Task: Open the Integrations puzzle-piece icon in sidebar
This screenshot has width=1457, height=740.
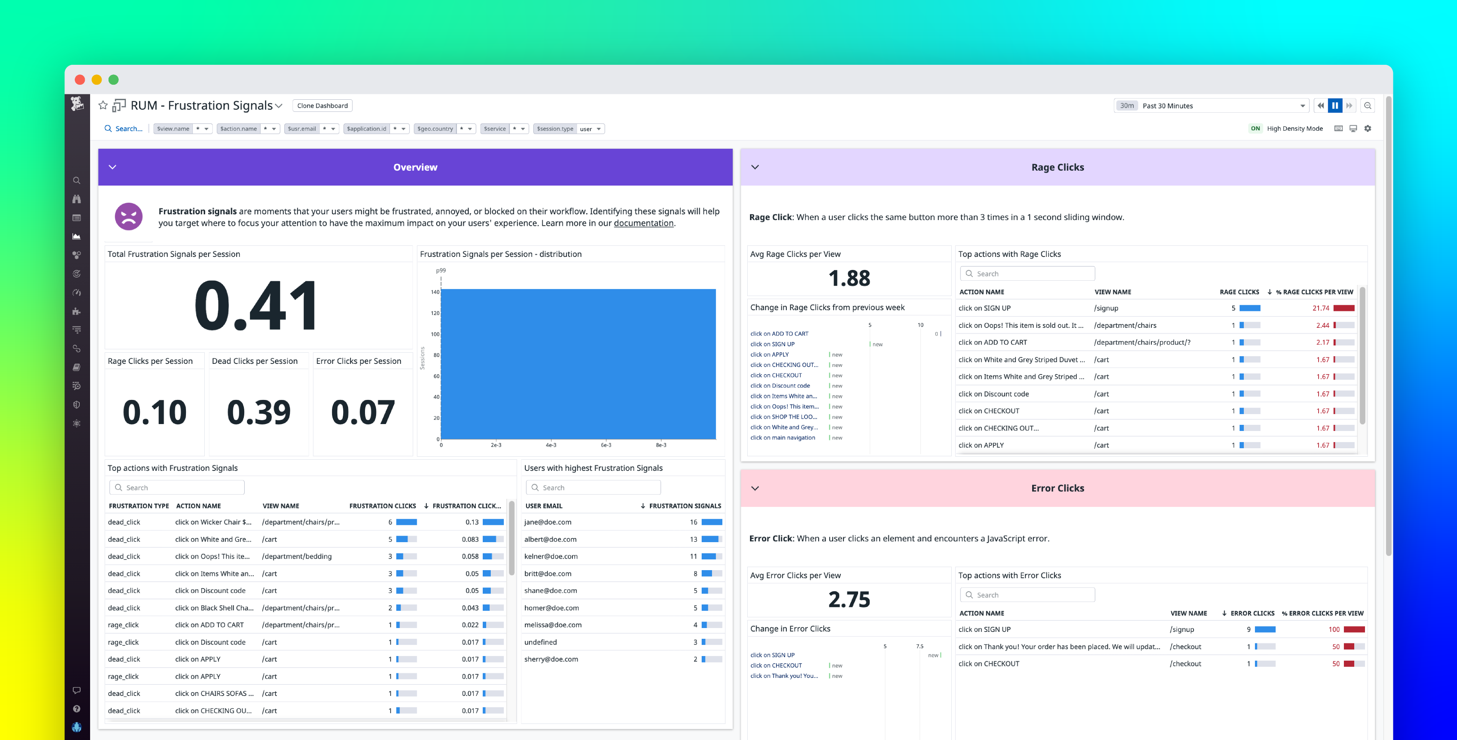Action: click(x=77, y=311)
